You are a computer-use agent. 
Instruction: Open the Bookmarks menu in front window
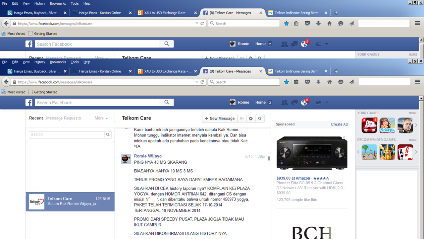click(x=58, y=62)
